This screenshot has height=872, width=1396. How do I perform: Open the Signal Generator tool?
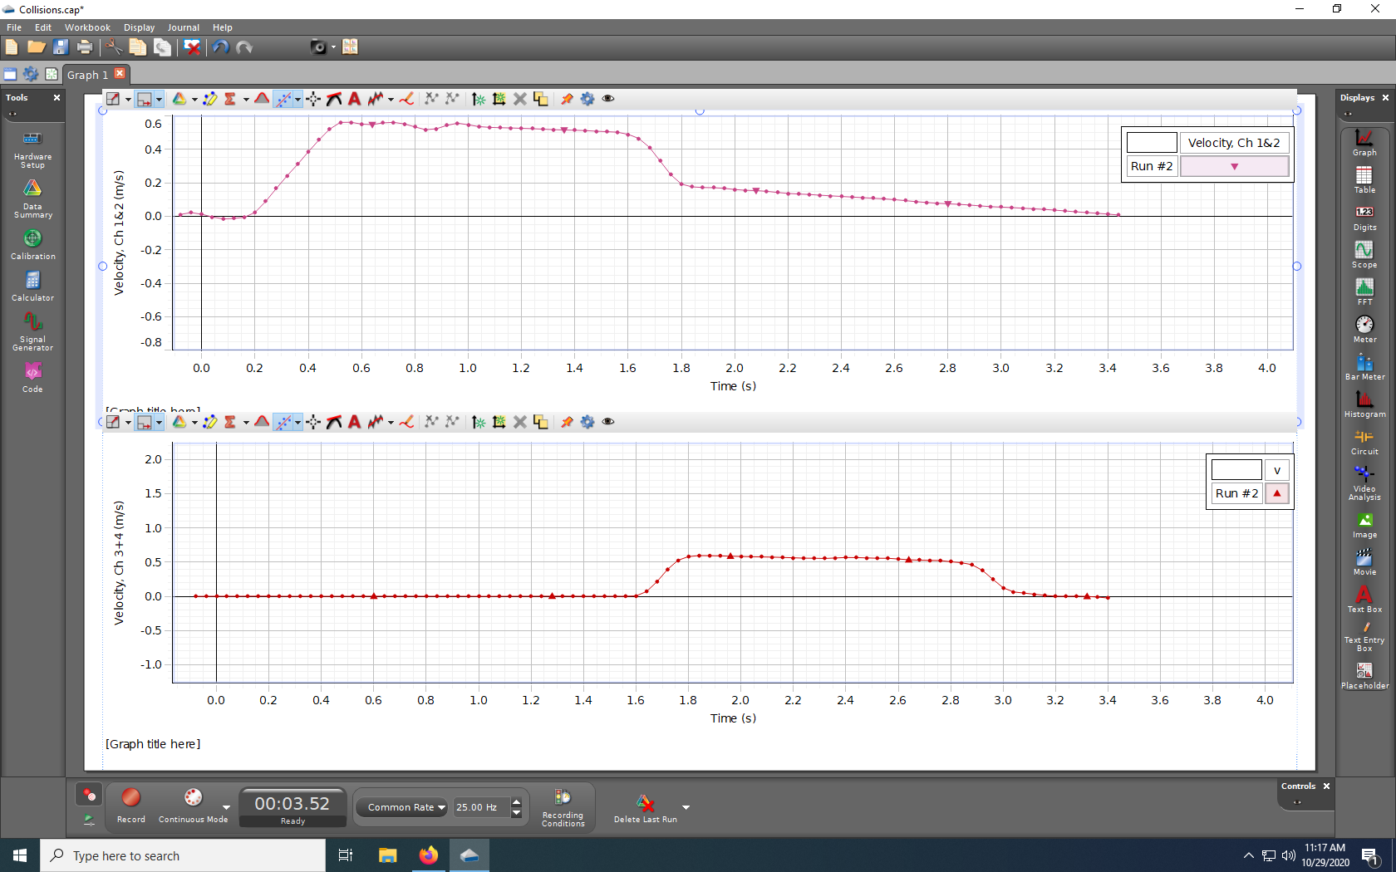click(x=32, y=331)
